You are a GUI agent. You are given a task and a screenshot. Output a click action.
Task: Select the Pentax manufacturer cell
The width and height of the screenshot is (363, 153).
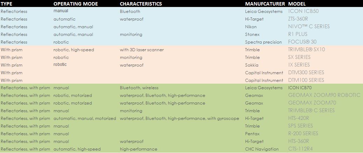(x=252, y=133)
